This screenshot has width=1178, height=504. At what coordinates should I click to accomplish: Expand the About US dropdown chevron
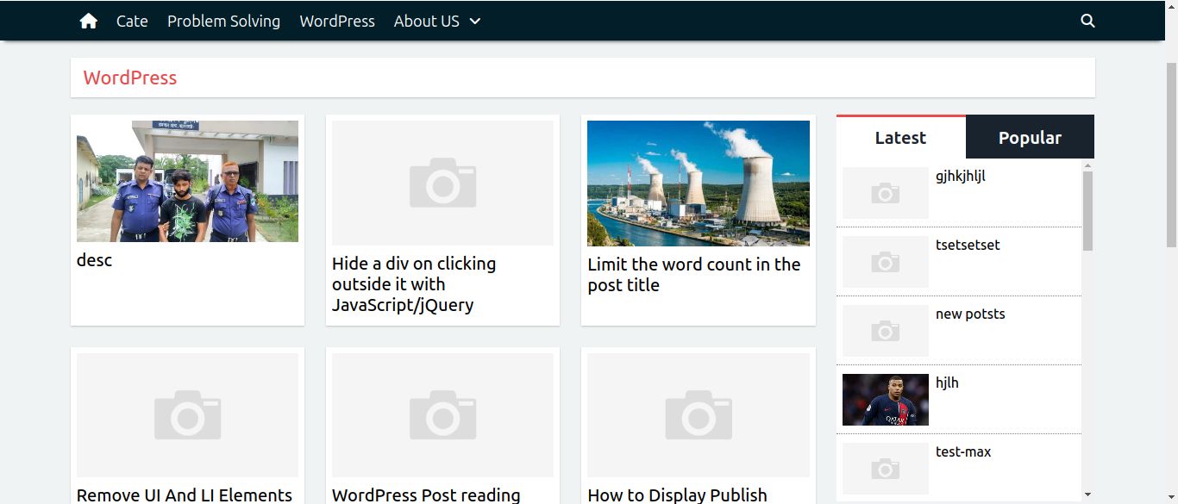click(x=475, y=22)
